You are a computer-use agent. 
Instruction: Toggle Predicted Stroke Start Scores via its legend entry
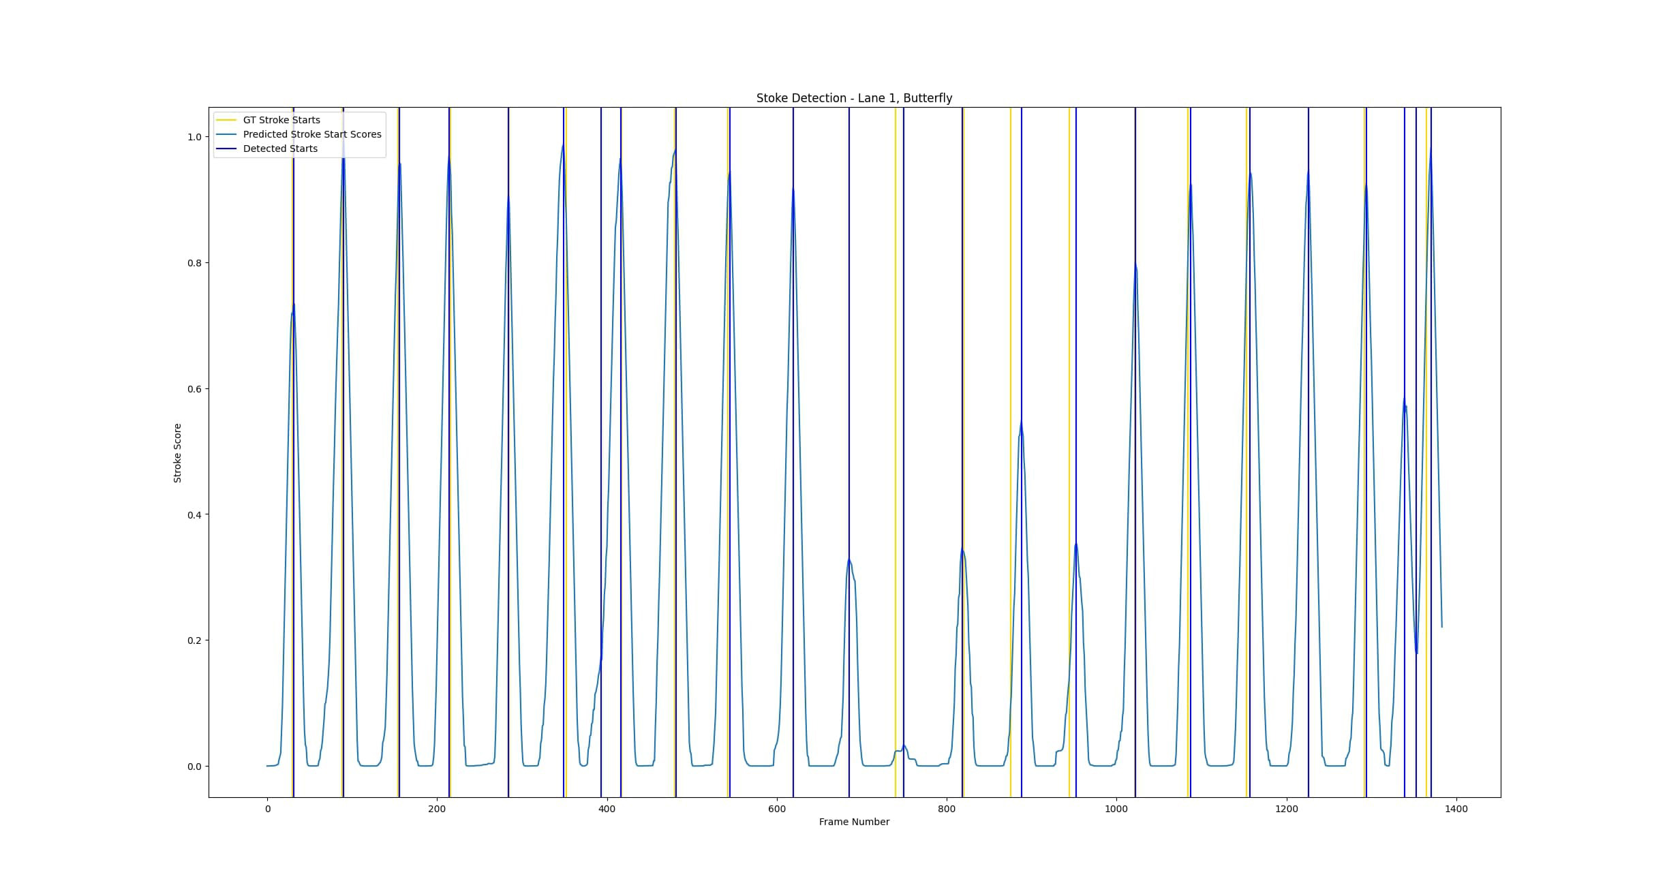(313, 134)
